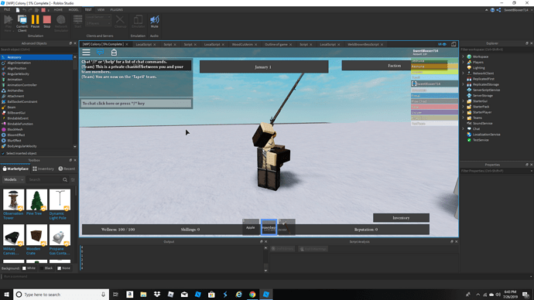Expand the Teams node in Explorer
The image size is (534, 300).
463,118
